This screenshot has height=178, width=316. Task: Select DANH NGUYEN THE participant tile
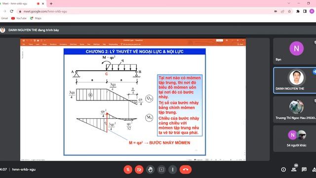(295, 80)
